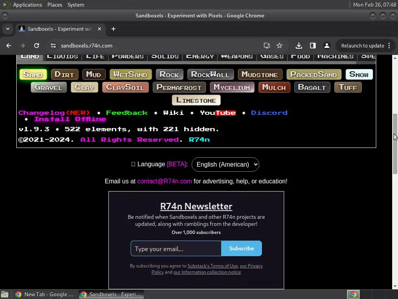
Task: Close the Sandboxels tab
Action: tap(99, 29)
